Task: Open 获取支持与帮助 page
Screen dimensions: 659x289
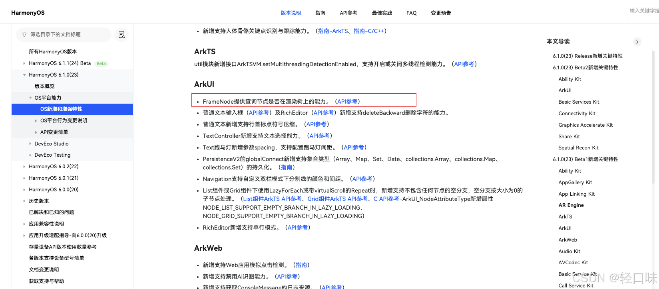Action: pyautogui.click(x=46, y=281)
